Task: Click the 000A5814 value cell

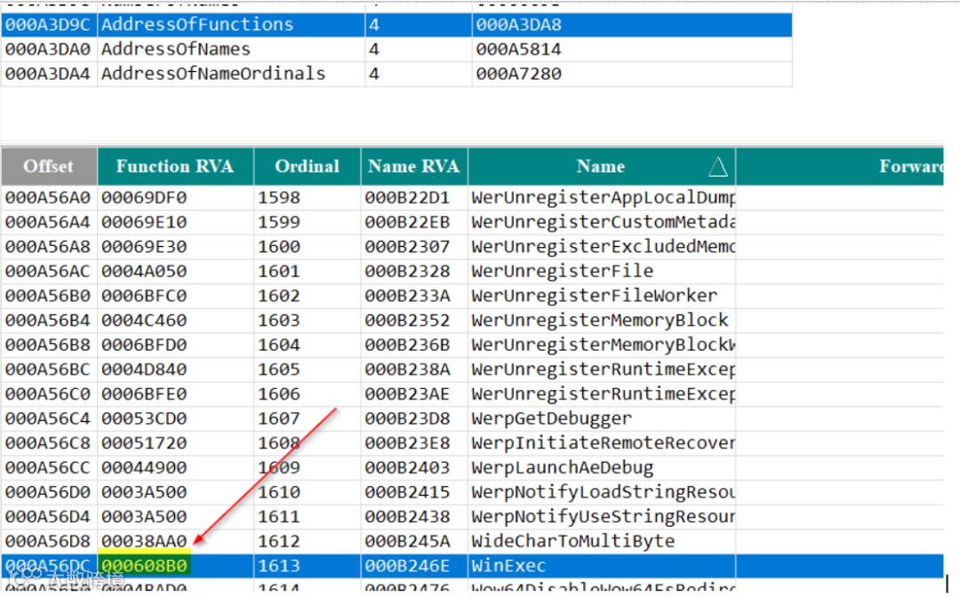Action: 632,50
